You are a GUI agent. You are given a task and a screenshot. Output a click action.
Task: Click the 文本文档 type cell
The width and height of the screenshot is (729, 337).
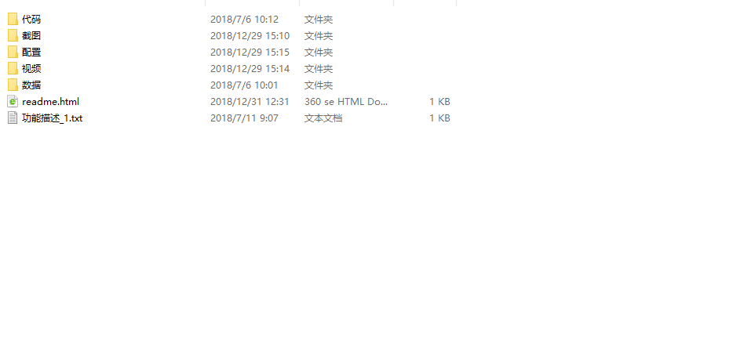(x=323, y=118)
